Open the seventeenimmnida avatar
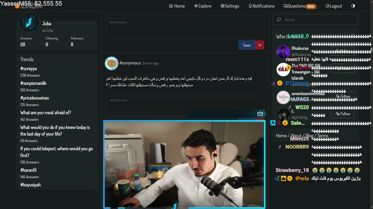The image size is (373, 209). click(283, 97)
